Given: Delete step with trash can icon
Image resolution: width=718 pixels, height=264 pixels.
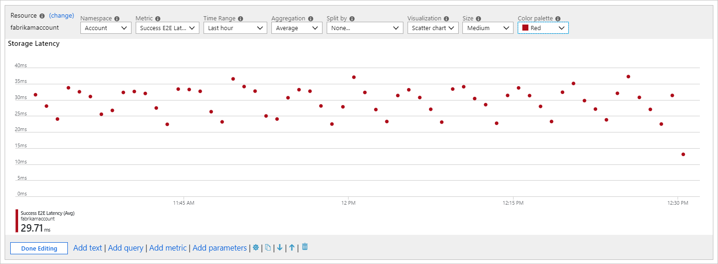Looking at the screenshot, I should pyautogui.click(x=305, y=247).
